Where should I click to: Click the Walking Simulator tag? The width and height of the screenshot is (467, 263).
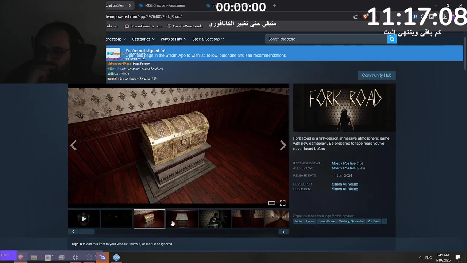click(351, 221)
